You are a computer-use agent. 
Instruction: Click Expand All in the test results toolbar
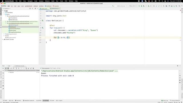coord(16,68)
